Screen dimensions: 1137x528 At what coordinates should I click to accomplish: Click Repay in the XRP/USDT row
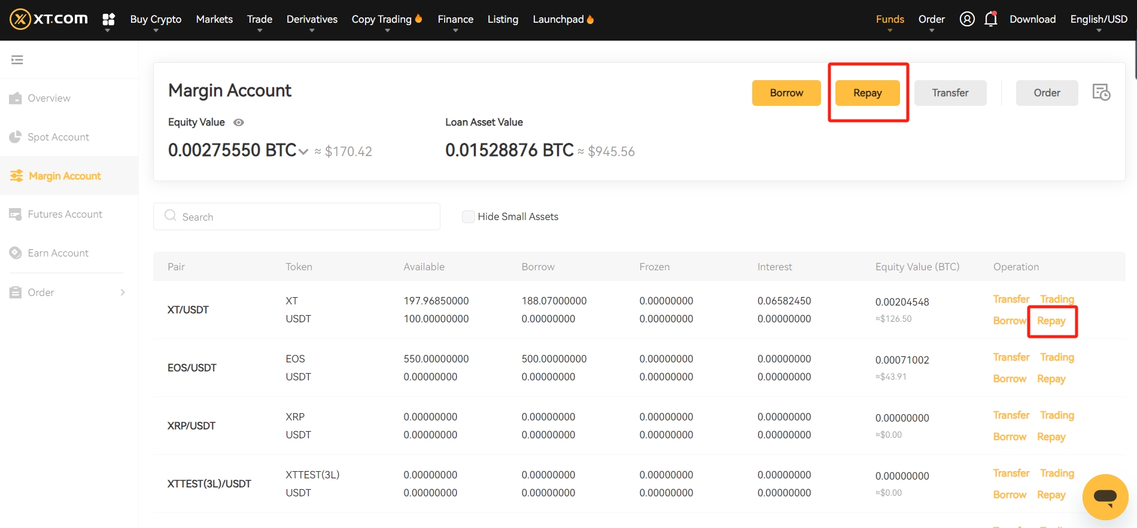[x=1051, y=437]
